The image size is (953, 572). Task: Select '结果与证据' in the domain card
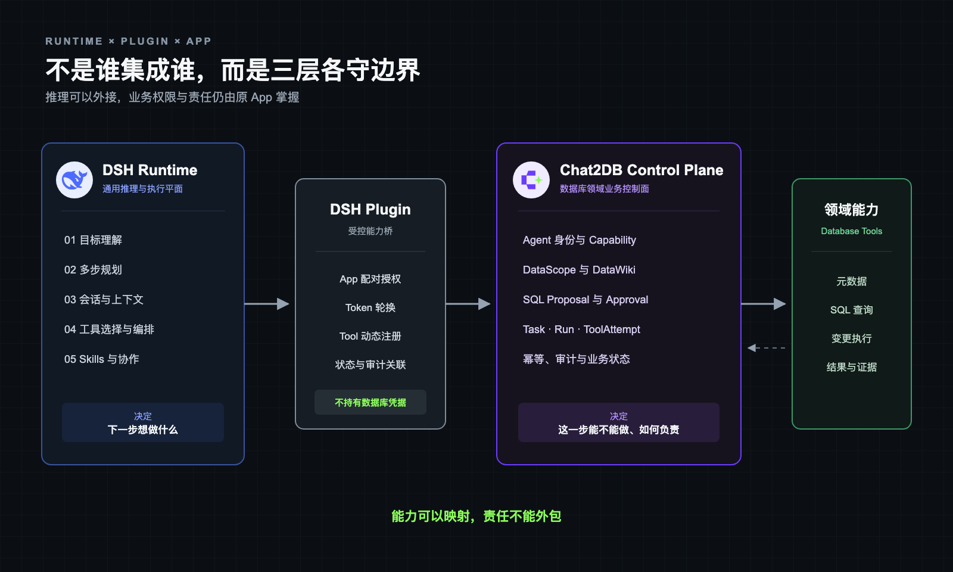pos(852,367)
